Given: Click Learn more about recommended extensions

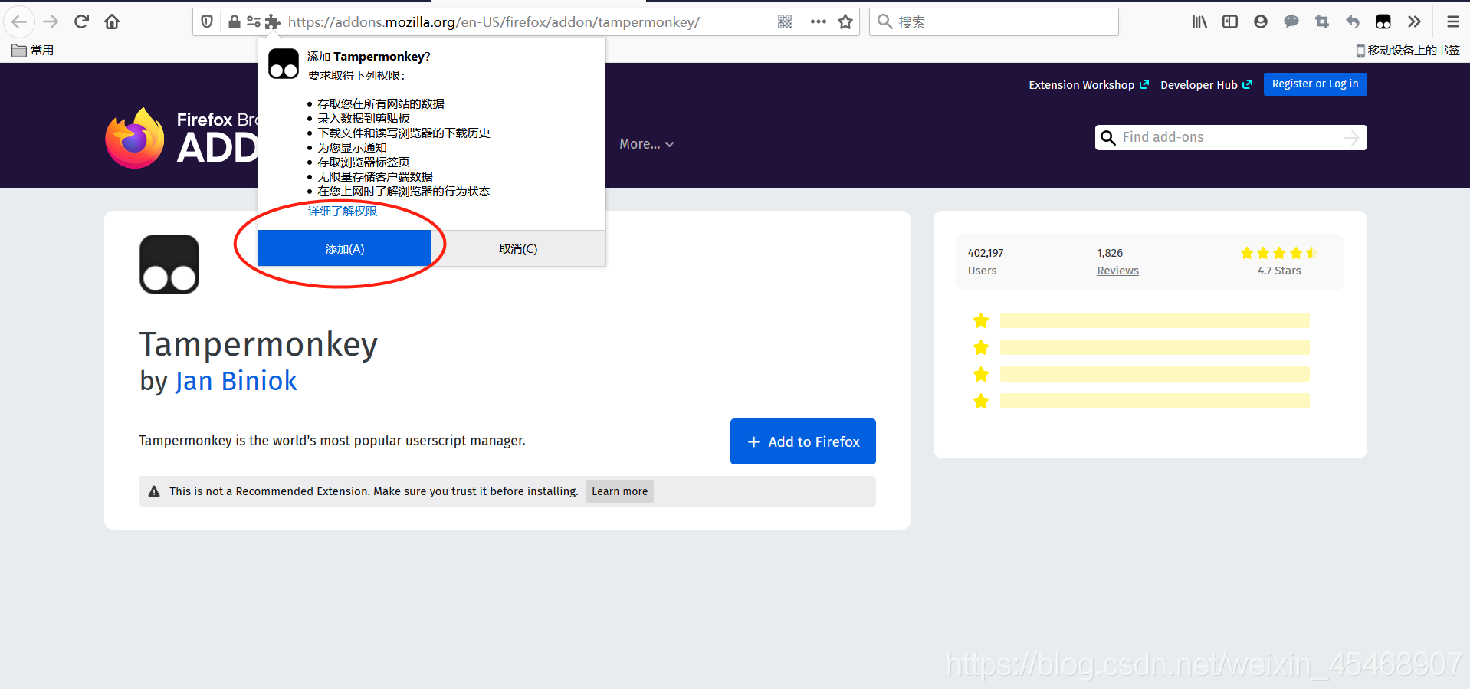Looking at the screenshot, I should coord(619,491).
